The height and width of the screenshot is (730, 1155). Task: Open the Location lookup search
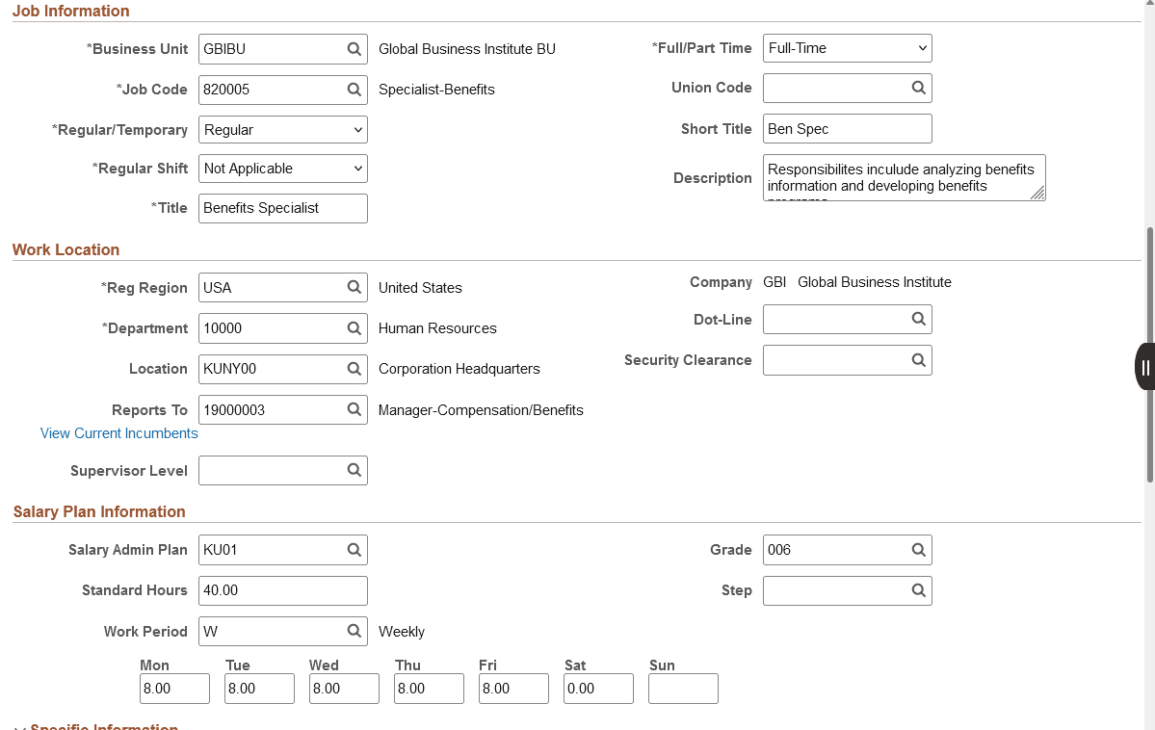354,368
